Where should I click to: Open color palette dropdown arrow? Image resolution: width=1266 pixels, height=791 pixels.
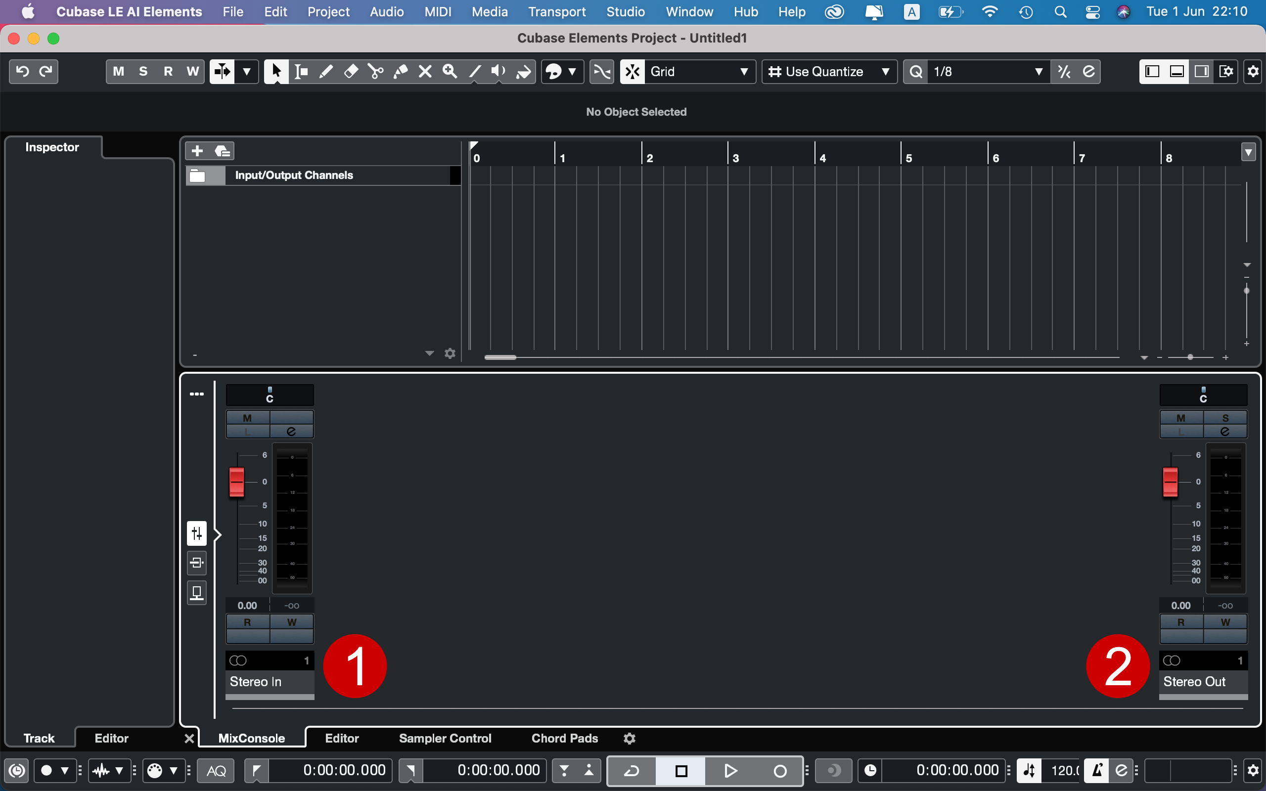click(x=572, y=71)
